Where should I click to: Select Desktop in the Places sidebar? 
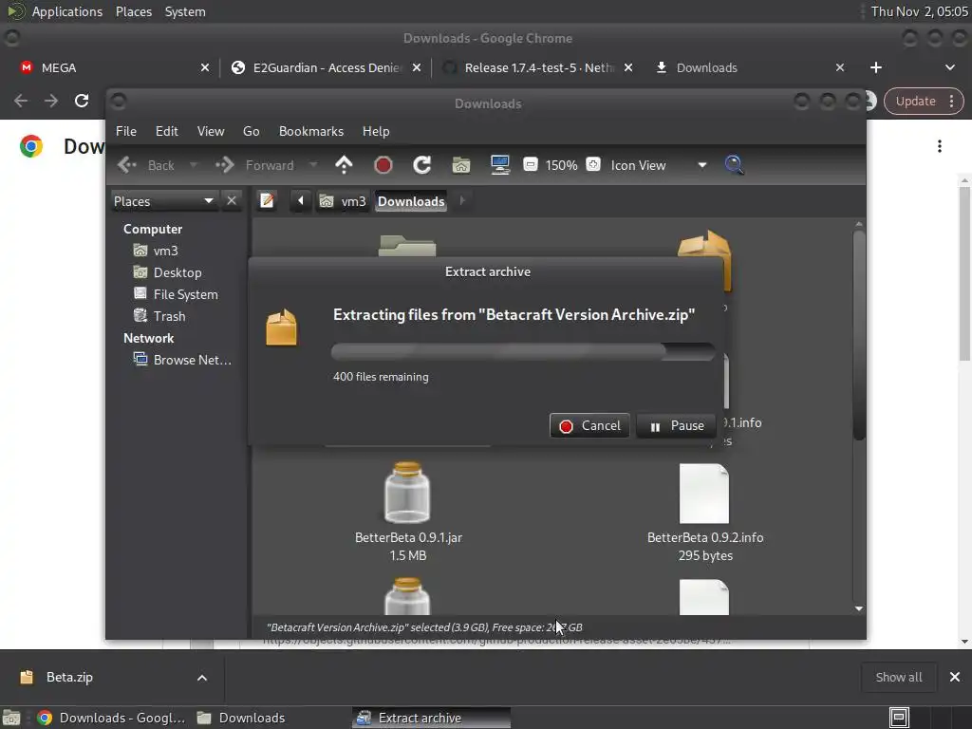(178, 272)
